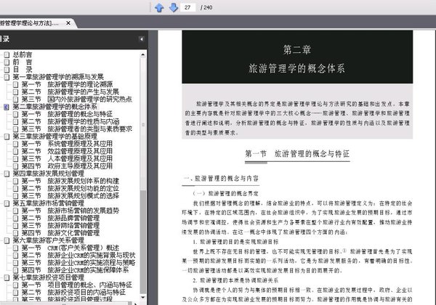Open bookmark 目 录

pyautogui.click(x=23, y=70)
